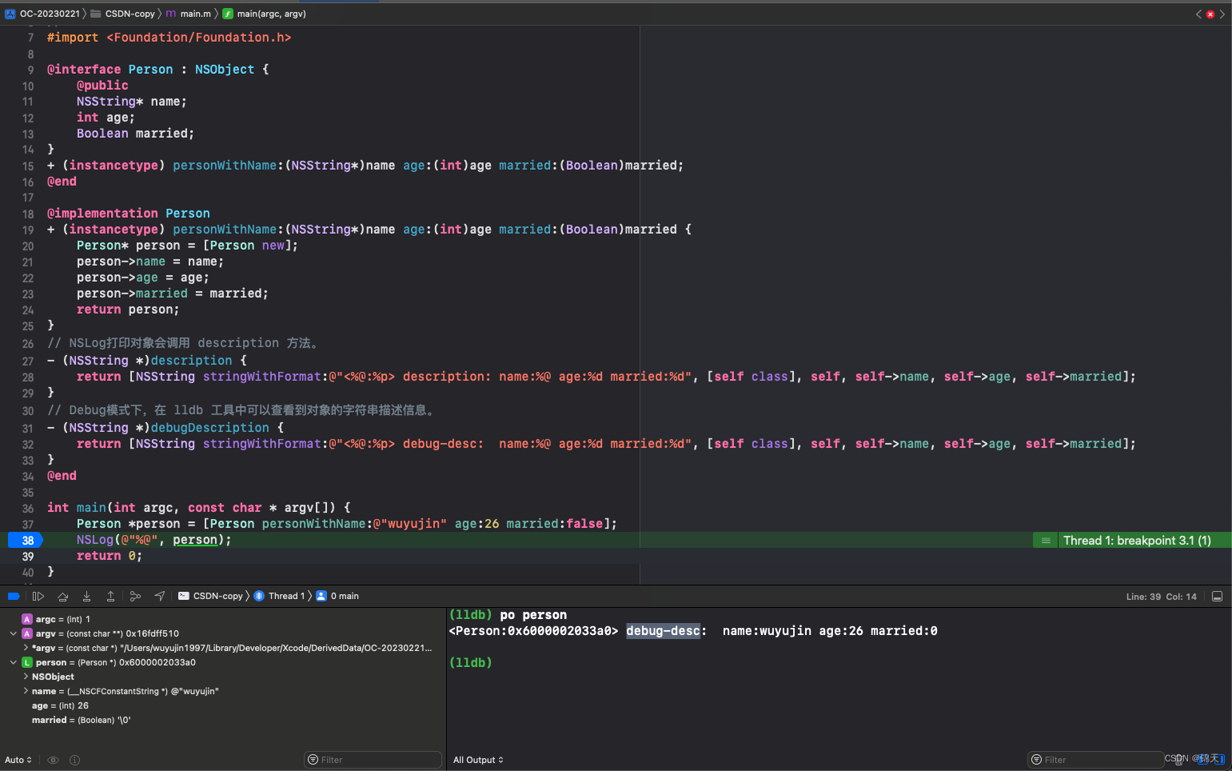Click the @implementation Person line

coord(128,214)
